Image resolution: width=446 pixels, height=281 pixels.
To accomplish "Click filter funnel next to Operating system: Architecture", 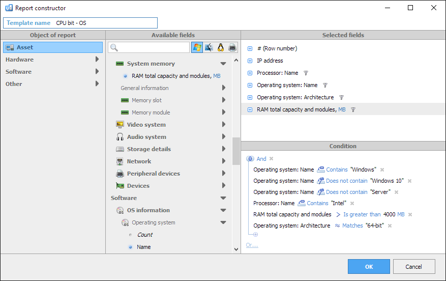I will point(341,98).
